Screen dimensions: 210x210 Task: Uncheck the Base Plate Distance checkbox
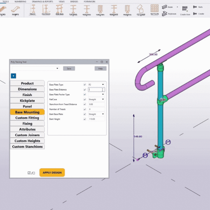point(84,90)
